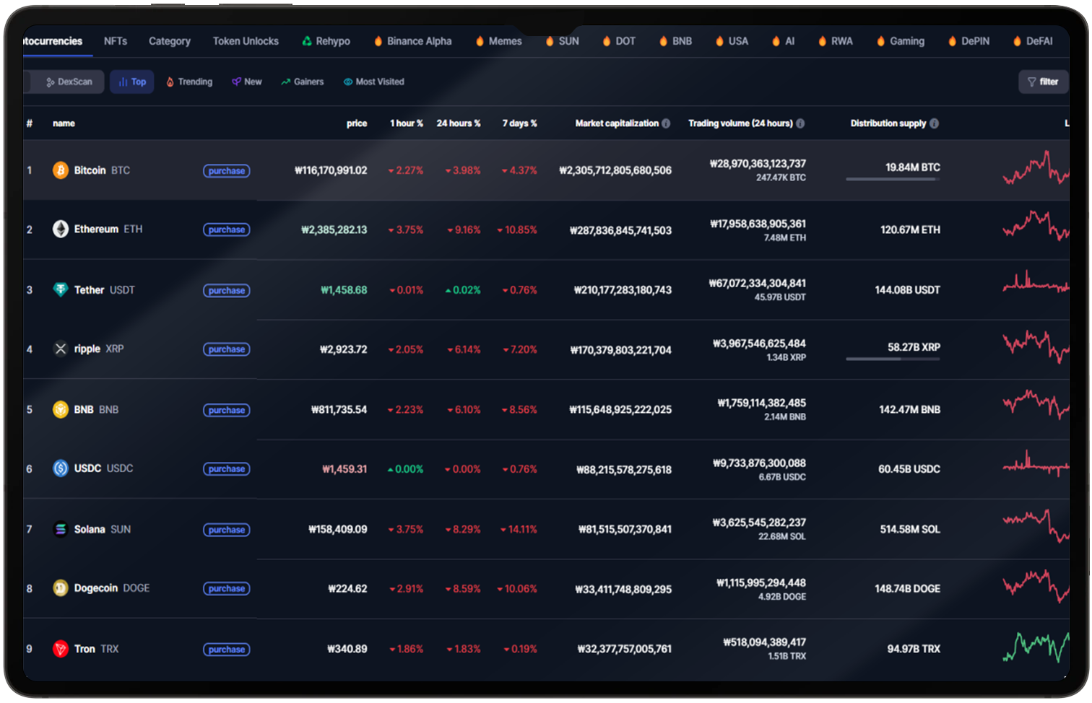Screen dimensions: 1092x703
Task: Click the Ethereum coin logo icon
Action: click(61, 229)
